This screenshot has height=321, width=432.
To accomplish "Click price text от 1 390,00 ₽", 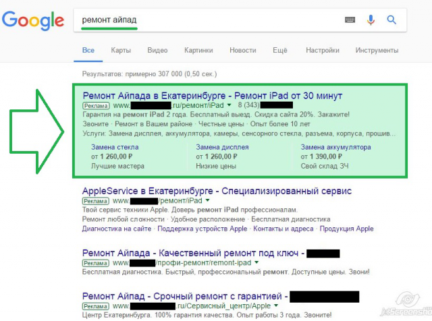I will click(321, 156).
